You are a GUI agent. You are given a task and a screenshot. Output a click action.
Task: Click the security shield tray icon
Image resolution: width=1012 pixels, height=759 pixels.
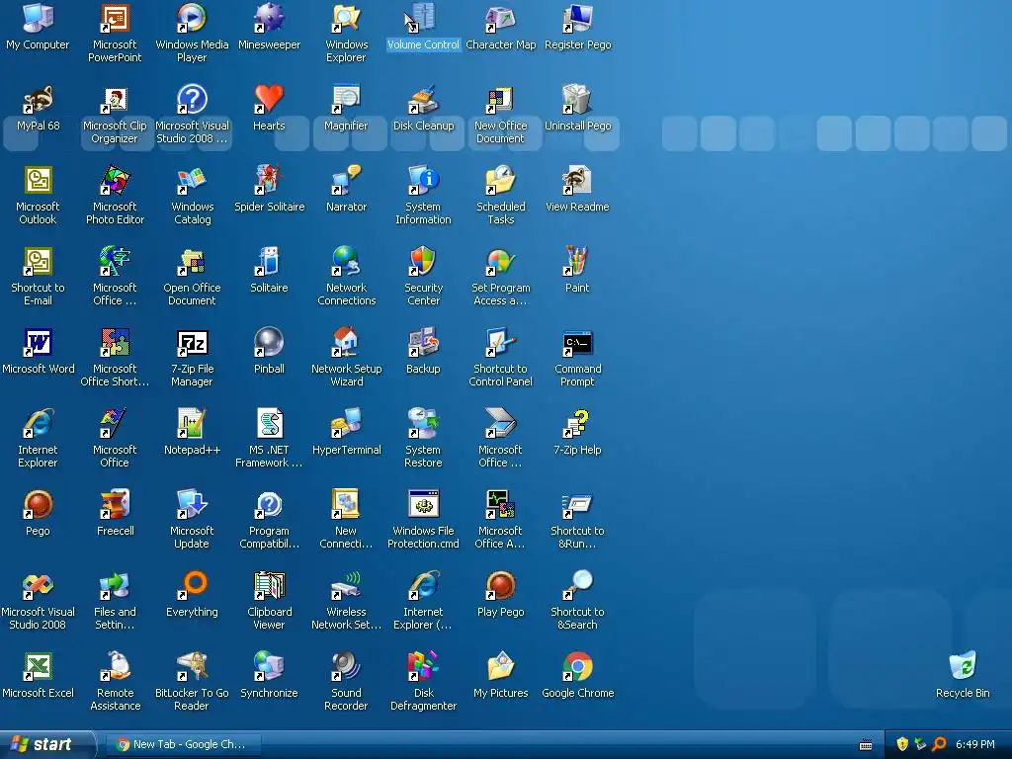click(902, 744)
